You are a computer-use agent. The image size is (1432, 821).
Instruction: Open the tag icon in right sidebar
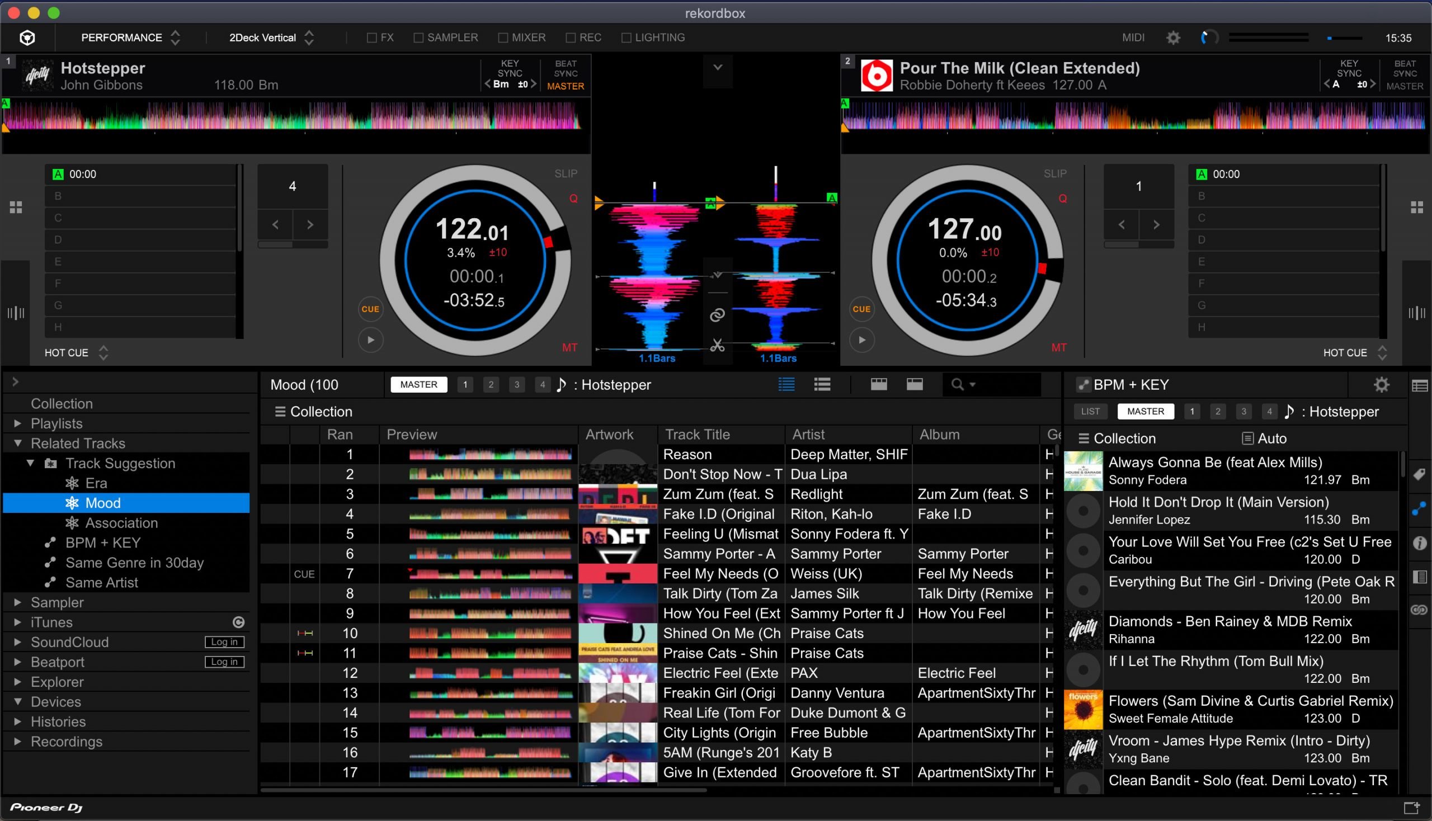click(x=1419, y=474)
